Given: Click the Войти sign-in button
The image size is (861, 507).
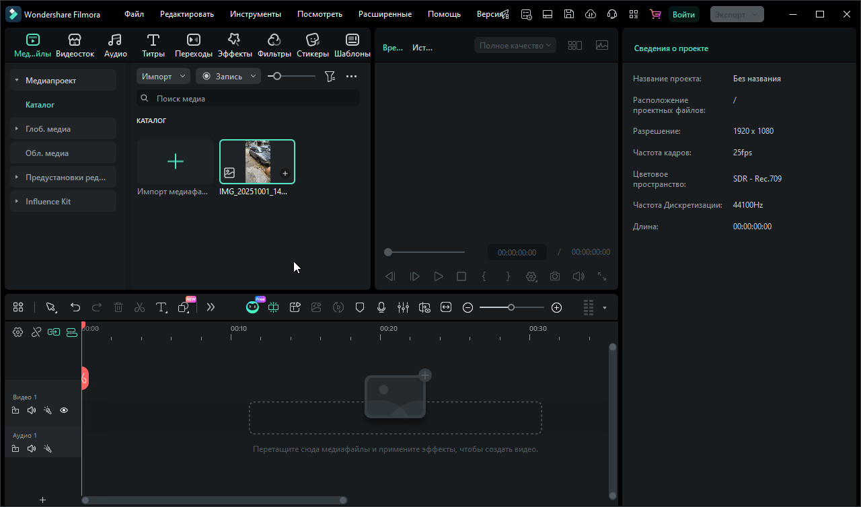Looking at the screenshot, I should click(683, 14).
